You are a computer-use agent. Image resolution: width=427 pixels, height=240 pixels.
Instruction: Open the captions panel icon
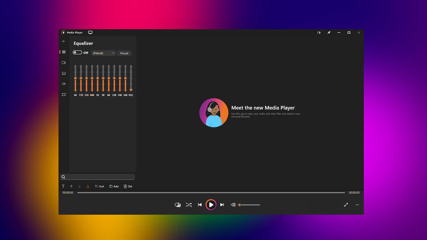(64, 73)
